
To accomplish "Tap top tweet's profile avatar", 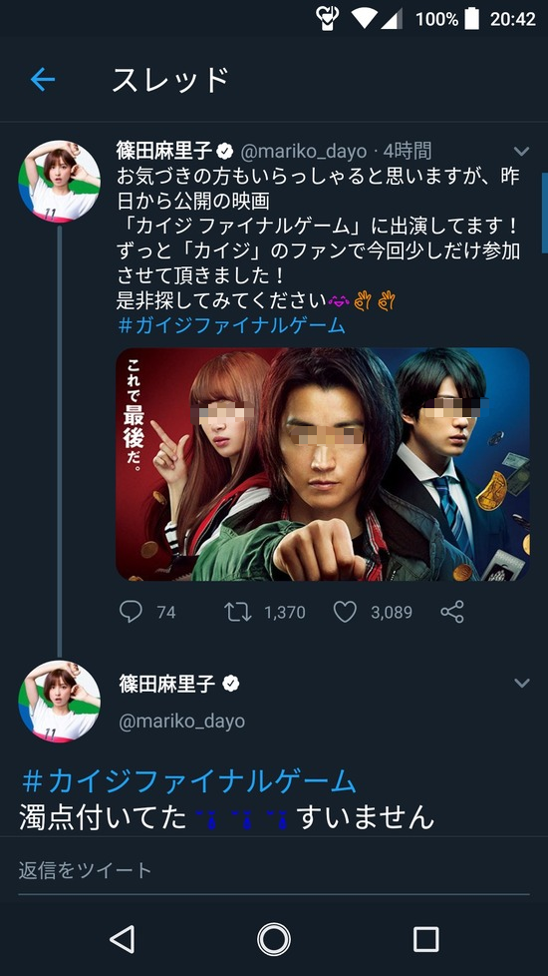I will tap(59, 181).
